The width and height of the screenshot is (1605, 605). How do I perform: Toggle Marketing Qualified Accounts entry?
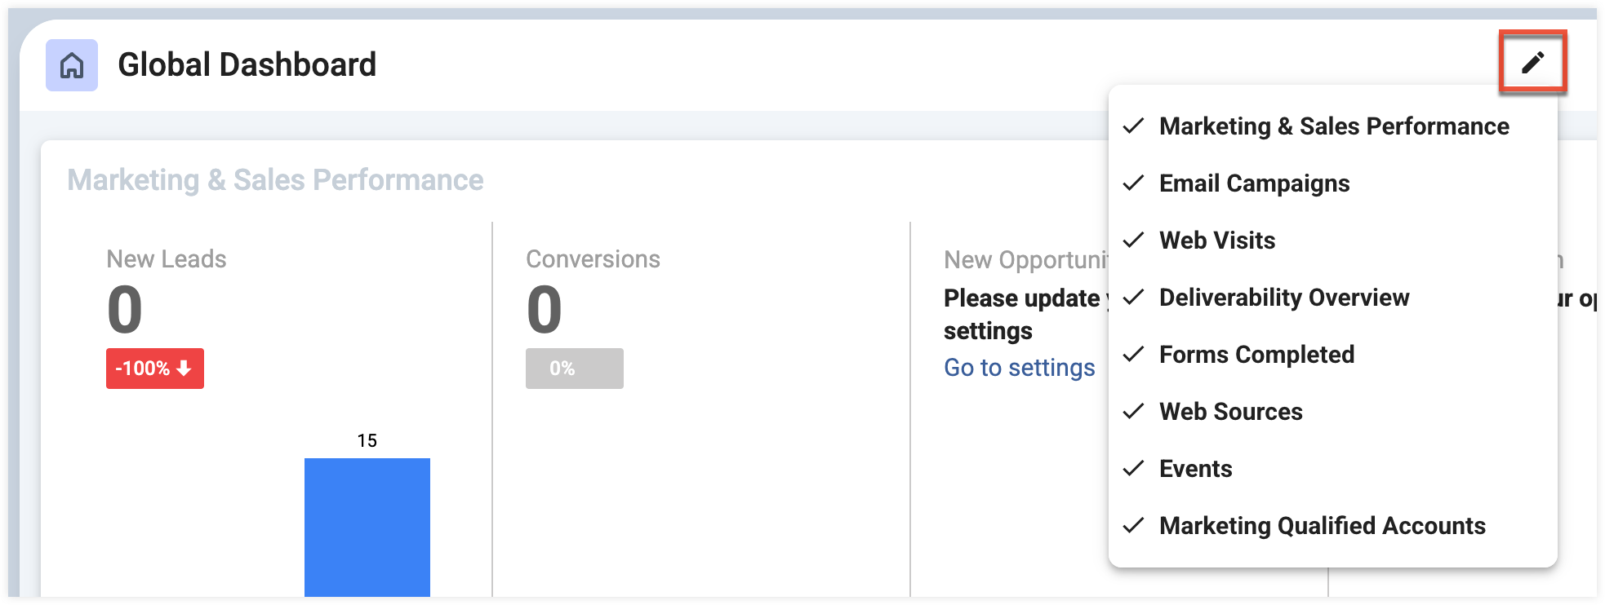pyautogui.click(x=1332, y=526)
